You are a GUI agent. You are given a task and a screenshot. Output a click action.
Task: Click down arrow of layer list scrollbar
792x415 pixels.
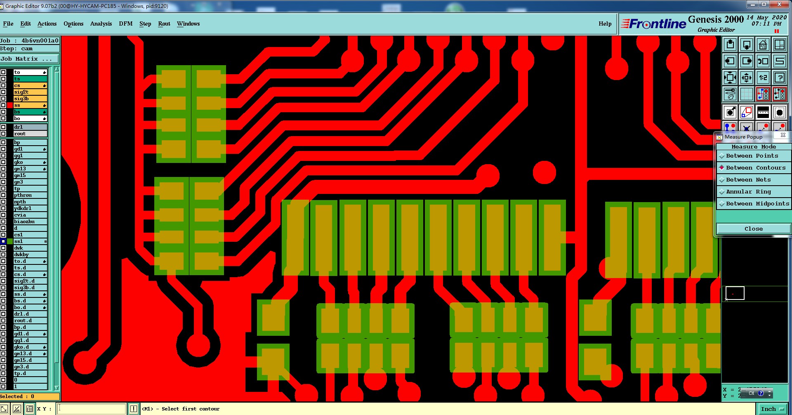[x=57, y=388]
